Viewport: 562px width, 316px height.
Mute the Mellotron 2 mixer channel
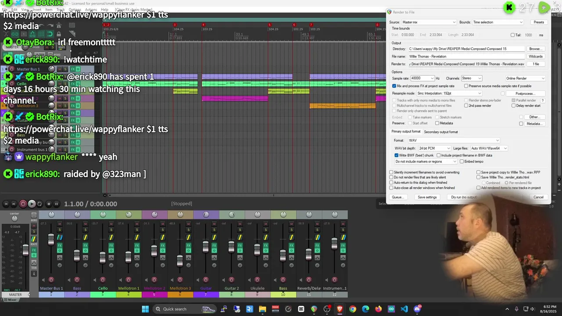point(163,224)
